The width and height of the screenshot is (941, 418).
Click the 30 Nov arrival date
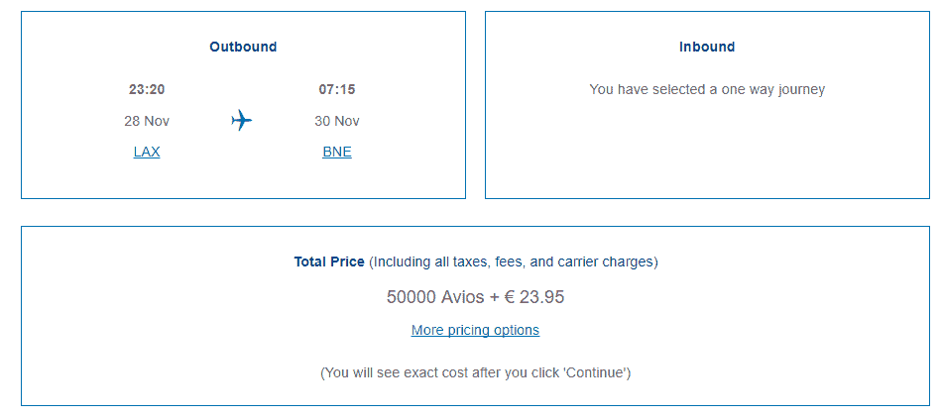pos(337,121)
